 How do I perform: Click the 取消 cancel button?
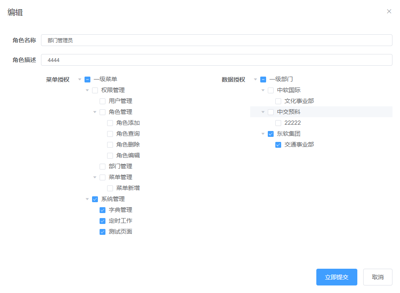point(377,277)
